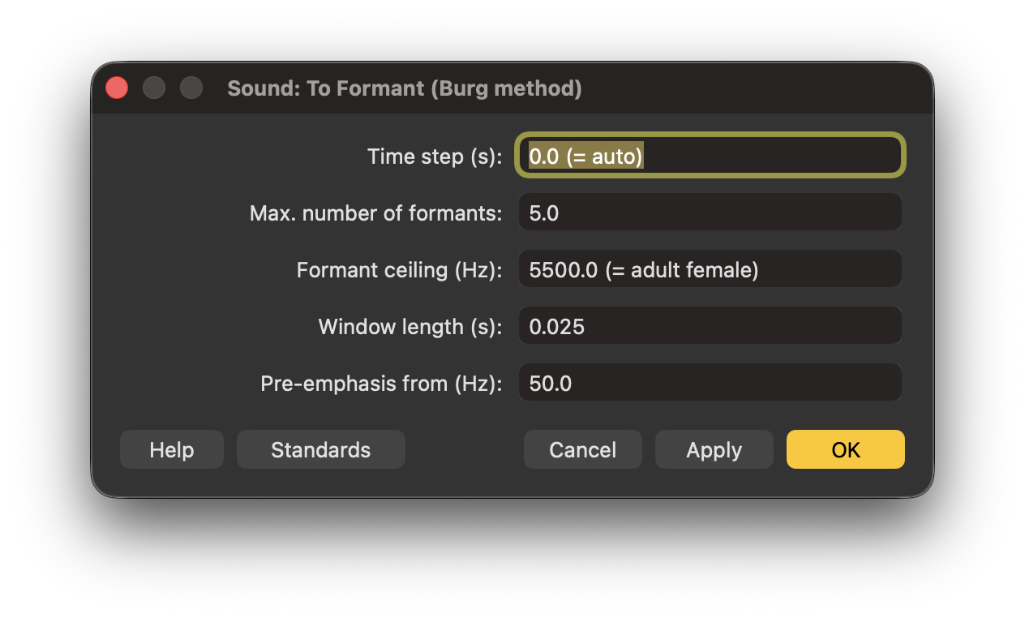Image resolution: width=1025 pixels, height=618 pixels.
Task: Select the Pre-emphasis from (Hz) field
Action: 710,383
